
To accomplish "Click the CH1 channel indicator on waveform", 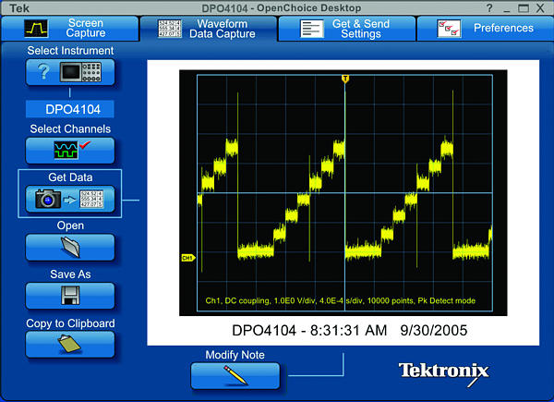I will coord(187,258).
